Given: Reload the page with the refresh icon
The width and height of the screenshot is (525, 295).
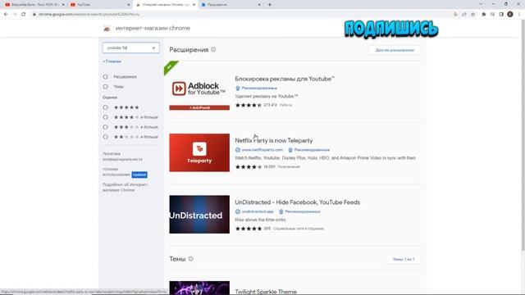Looking at the screenshot, I should click(x=23, y=15).
